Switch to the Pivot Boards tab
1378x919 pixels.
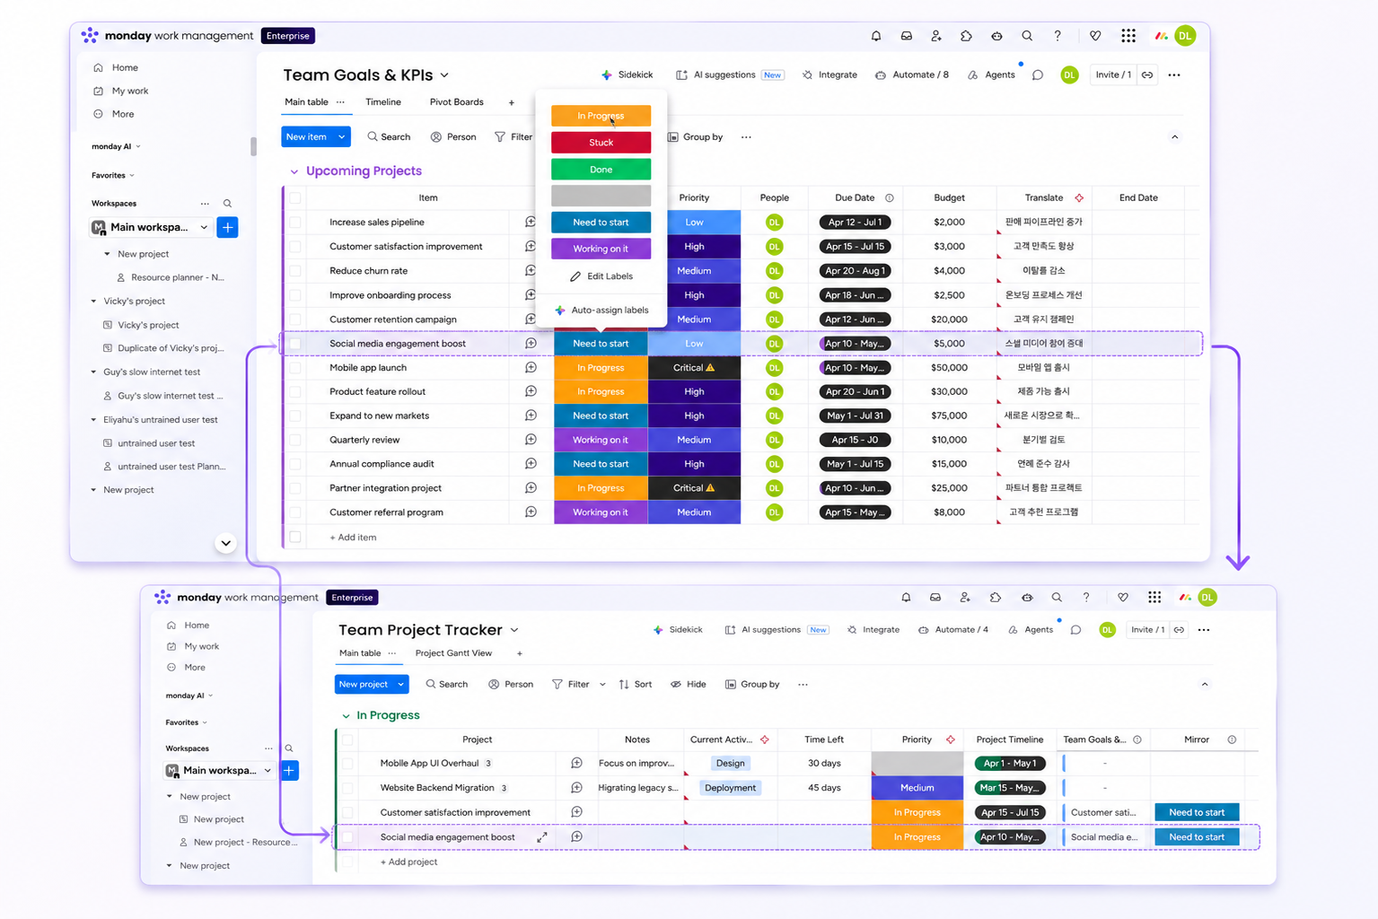pos(456,102)
